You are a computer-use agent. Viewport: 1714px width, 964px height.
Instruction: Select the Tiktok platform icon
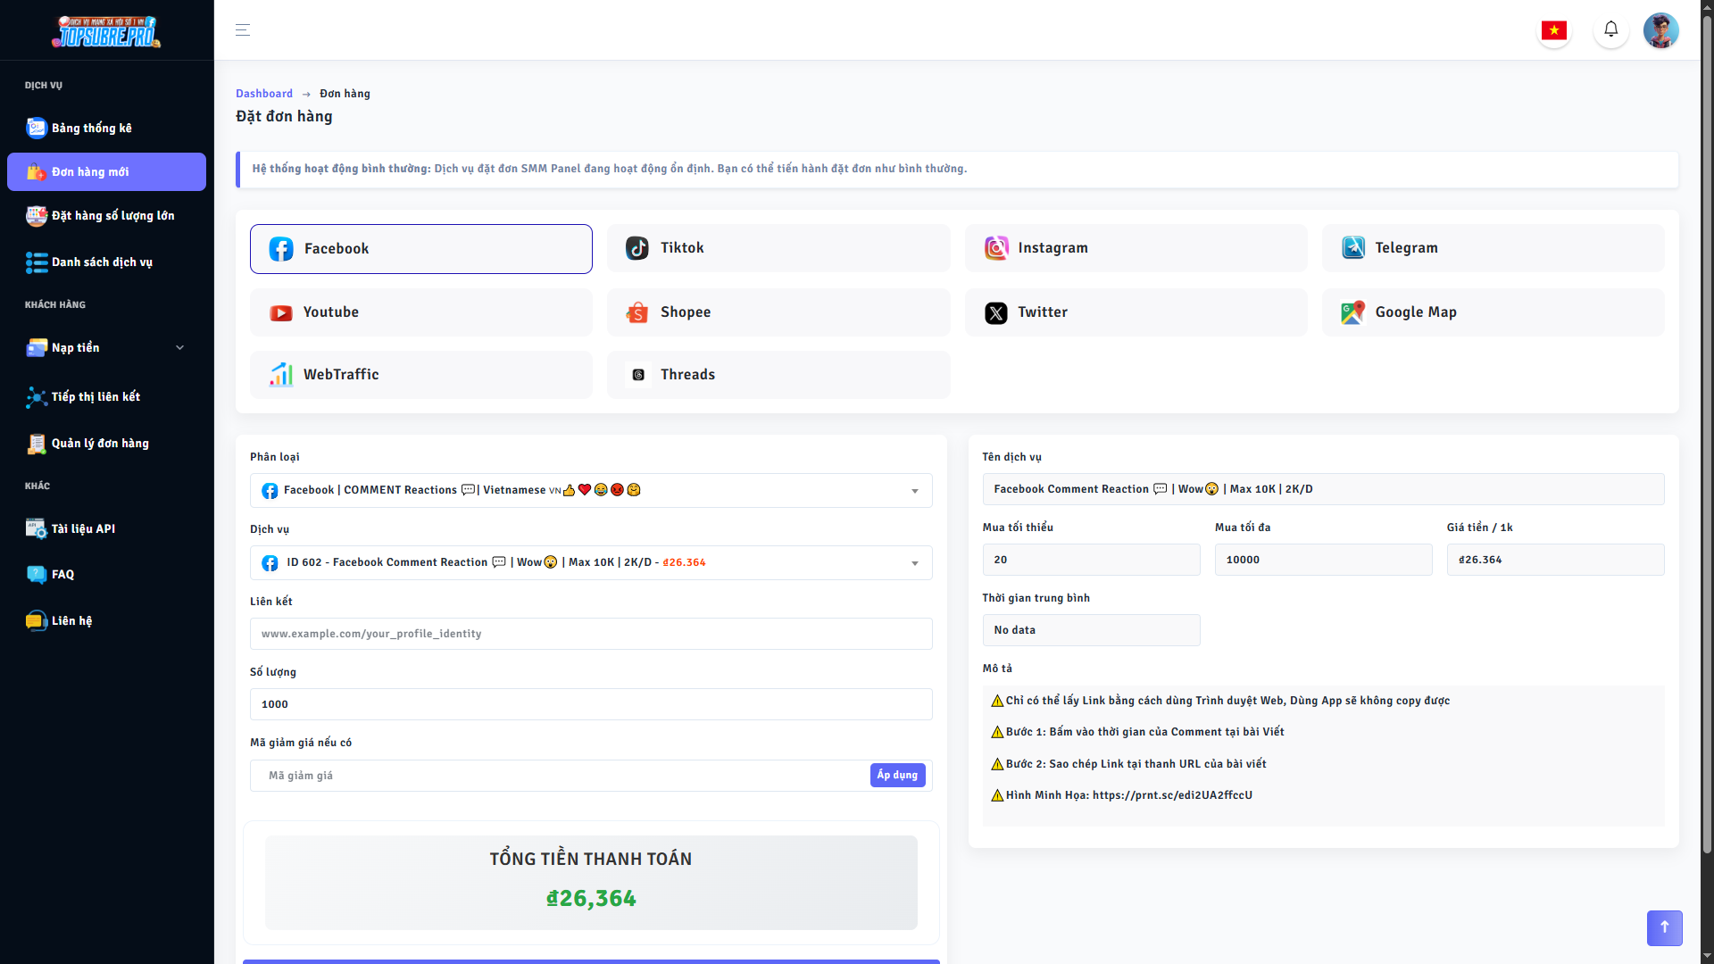pos(637,248)
